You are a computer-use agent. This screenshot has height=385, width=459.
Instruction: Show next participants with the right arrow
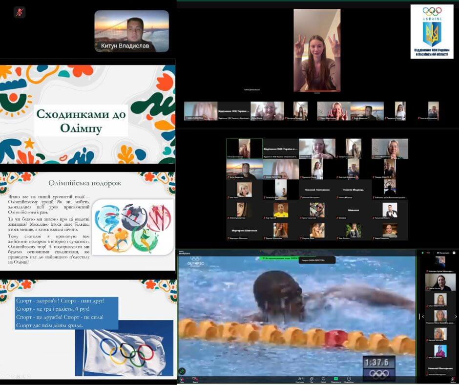[456, 317]
